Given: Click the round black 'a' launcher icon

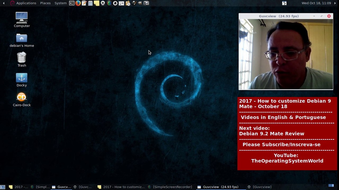Looking at the screenshot, I should (115, 3).
